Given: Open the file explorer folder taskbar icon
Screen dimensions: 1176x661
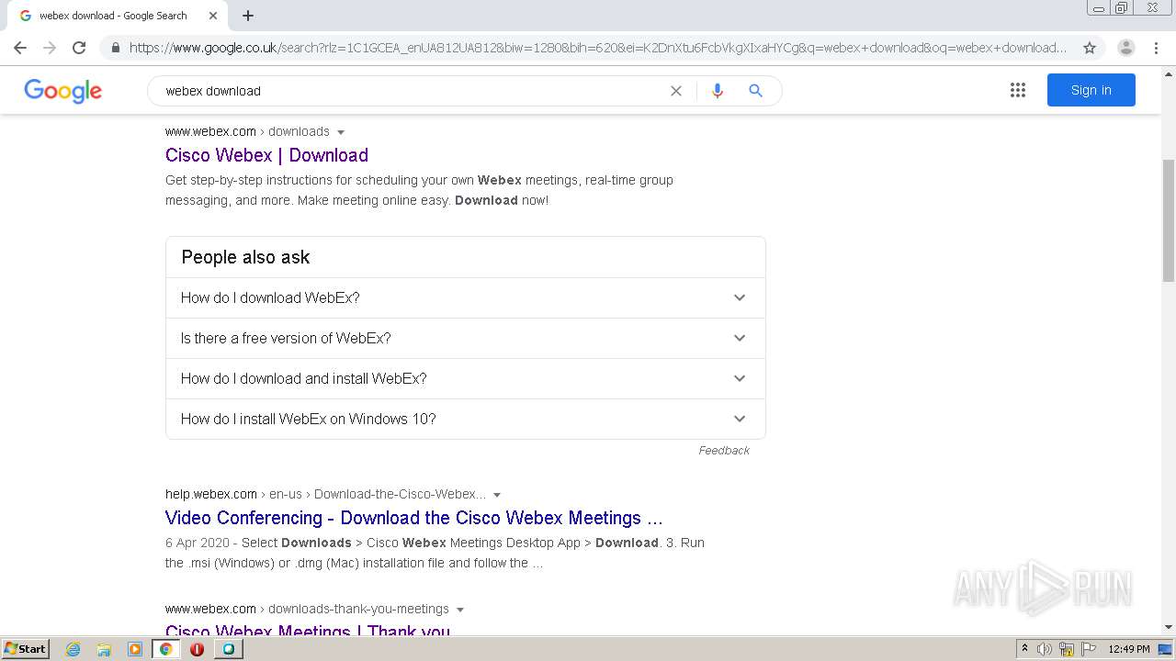Looking at the screenshot, I should (104, 649).
